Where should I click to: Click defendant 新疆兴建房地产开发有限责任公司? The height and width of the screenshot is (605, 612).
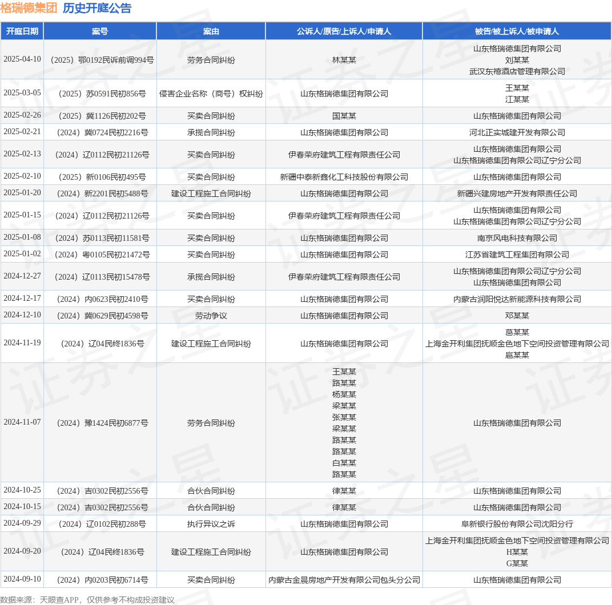click(x=517, y=193)
